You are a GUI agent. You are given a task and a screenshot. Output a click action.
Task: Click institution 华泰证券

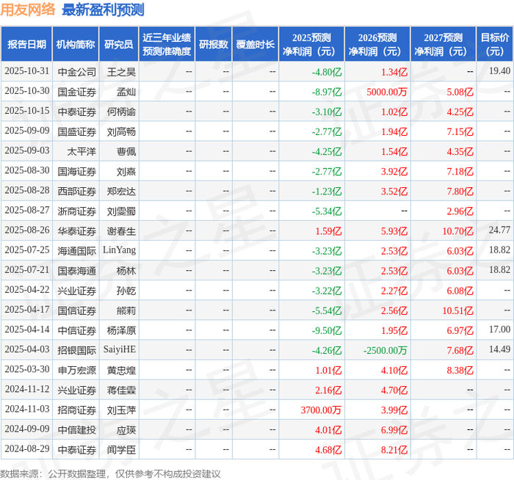click(x=76, y=231)
